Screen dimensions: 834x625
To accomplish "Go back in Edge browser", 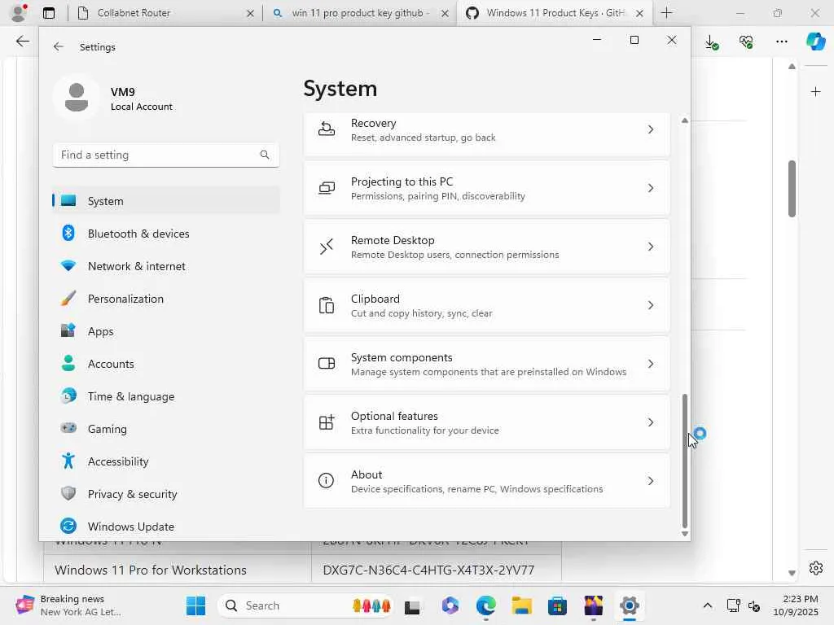I will pyautogui.click(x=22, y=42).
